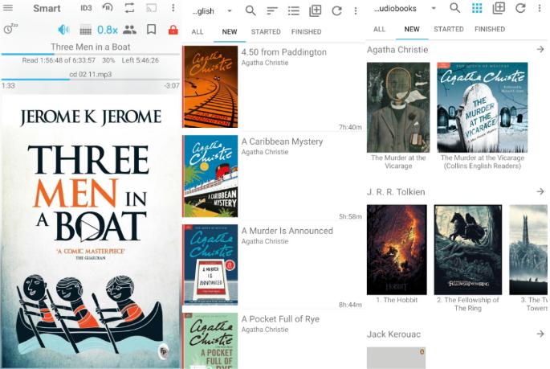This screenshot has height=369, width=550.
Task: Open the equalizer grid icon
Action: pos(86,31)
